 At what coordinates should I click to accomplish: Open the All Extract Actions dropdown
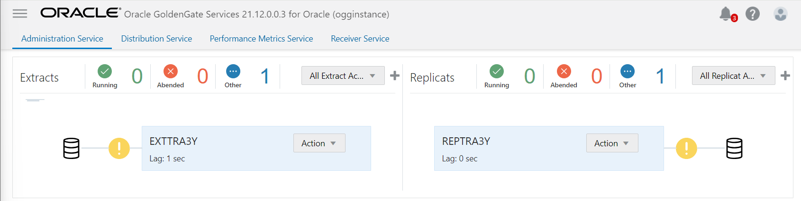(343, 75)
